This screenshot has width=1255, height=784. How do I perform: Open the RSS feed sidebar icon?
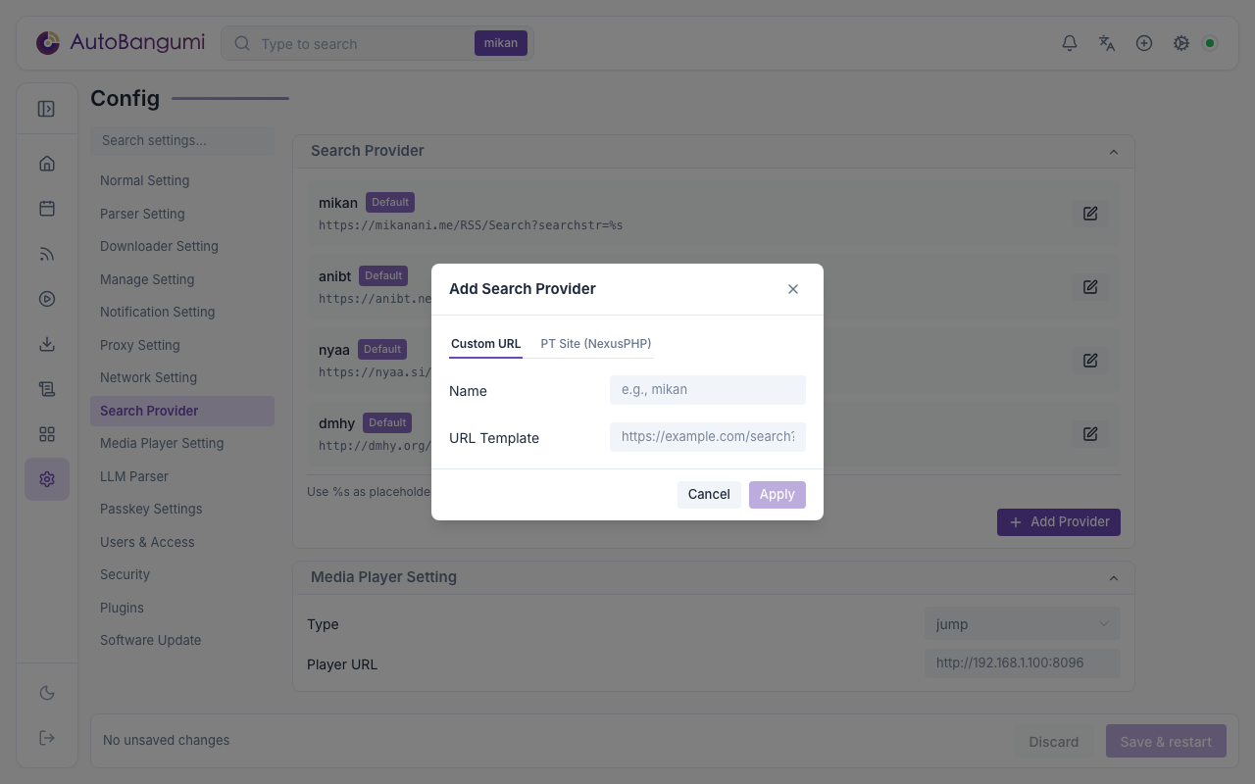pos(47,254)
